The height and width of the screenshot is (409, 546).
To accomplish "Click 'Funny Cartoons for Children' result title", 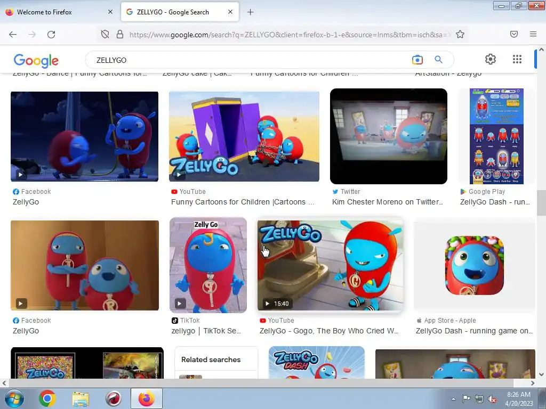I will coord(243,202).
